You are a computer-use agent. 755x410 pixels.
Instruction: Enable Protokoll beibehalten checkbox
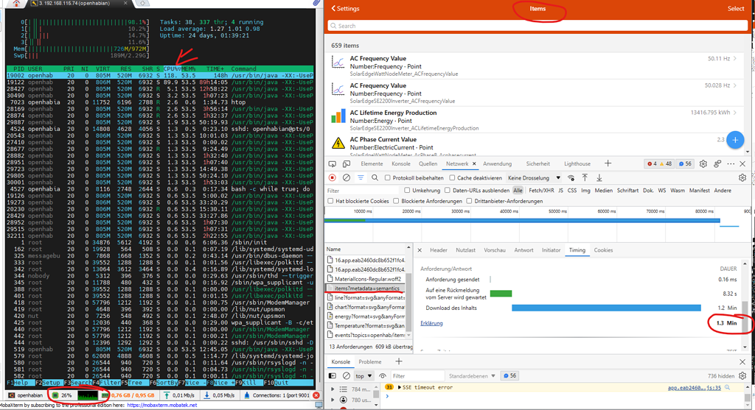[x=388, y=178]
